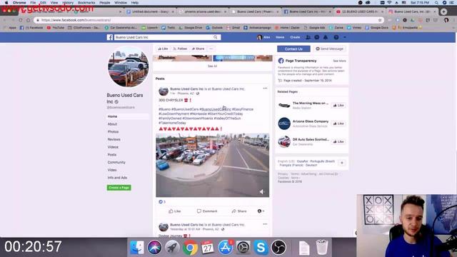Click the search magnifier in Facebook search box
The height and width of the screenshot is (257, 457).
tap(216, 37)
